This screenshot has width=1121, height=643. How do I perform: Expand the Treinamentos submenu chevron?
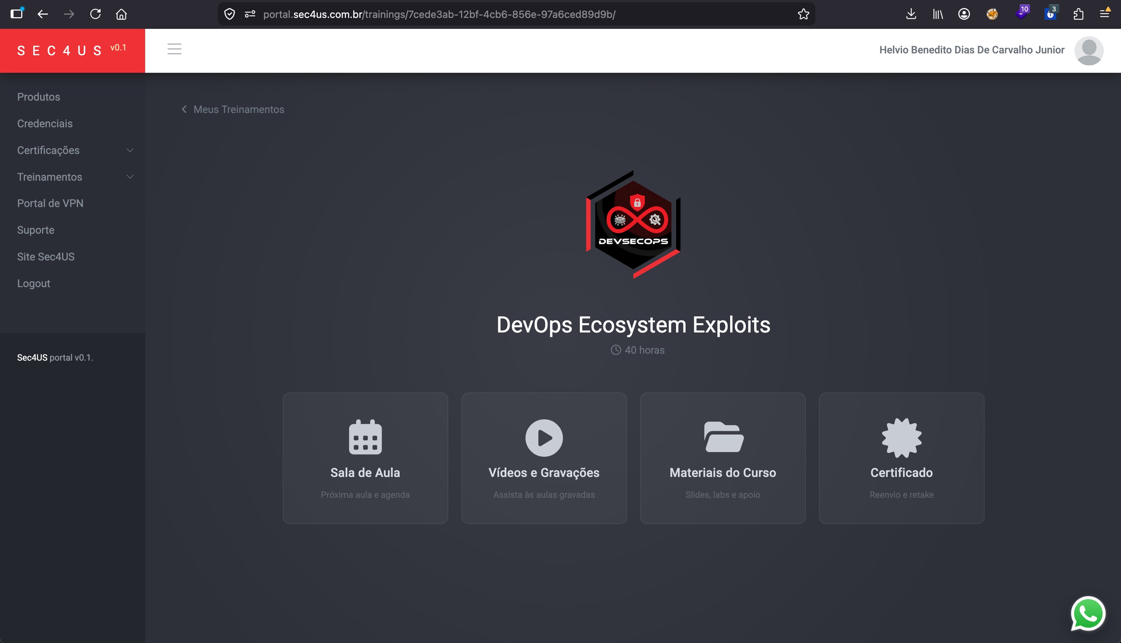(130, 177)
